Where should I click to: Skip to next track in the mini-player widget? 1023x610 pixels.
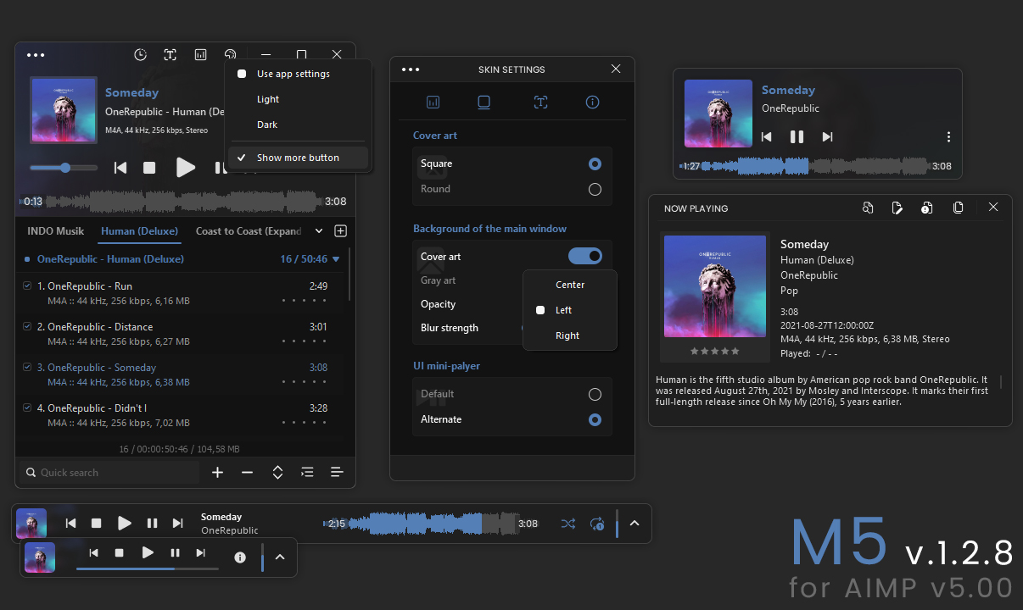coord(828,136)
